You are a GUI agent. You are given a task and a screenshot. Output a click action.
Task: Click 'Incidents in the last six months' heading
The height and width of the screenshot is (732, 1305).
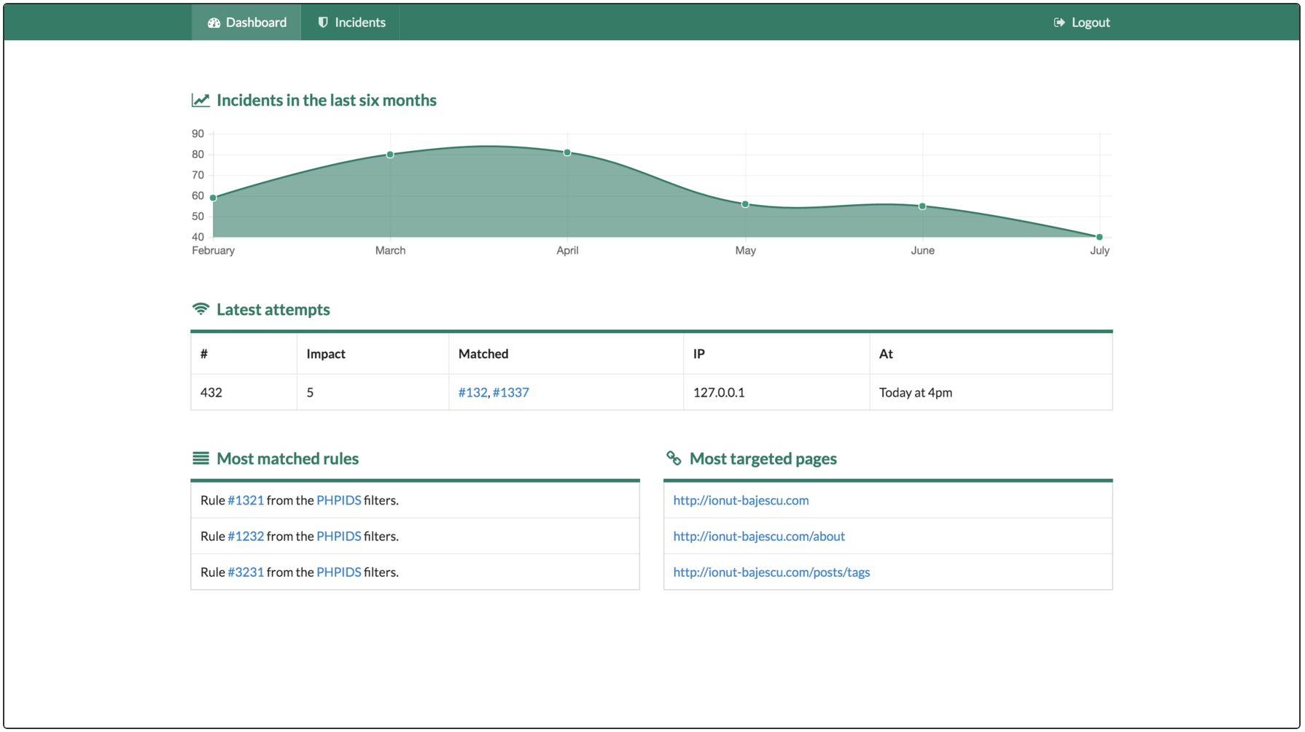pyautogui.click(x=327, y=100)
